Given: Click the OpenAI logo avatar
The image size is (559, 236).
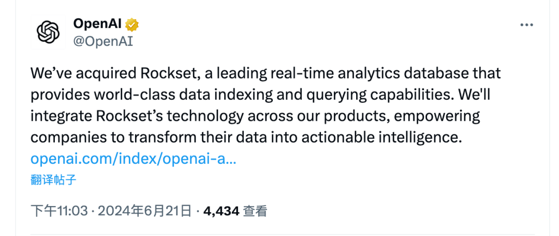Looking at the screenshot, I should (x=48, y=33).
